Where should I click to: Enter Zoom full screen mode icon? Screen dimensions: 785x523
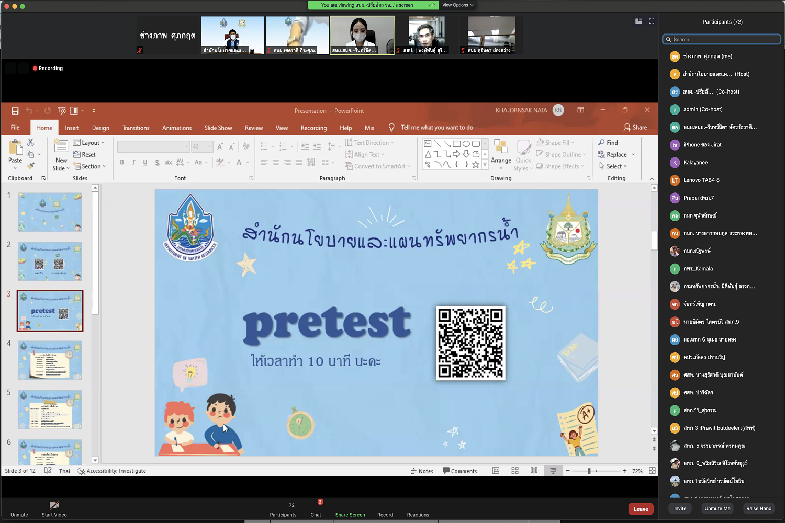tap(652, 21)
